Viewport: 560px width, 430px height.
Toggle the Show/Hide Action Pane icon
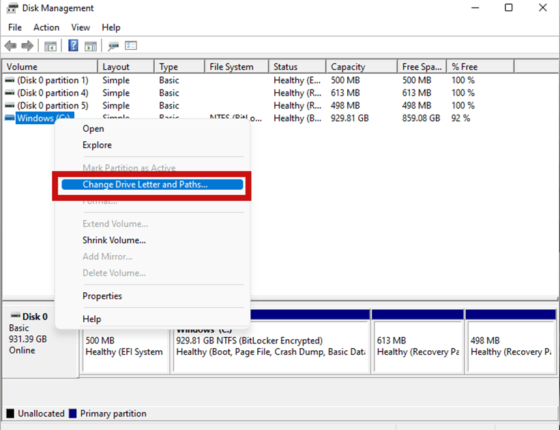(x=90, y=46)
